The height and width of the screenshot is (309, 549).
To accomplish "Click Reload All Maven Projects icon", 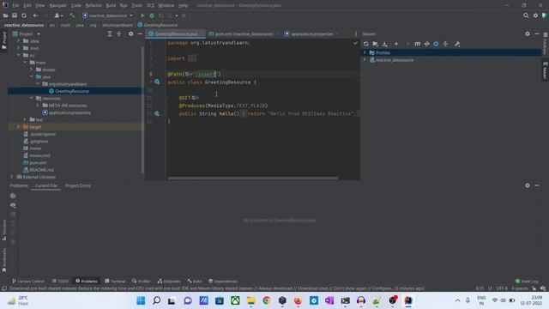I will click(366, 44).
